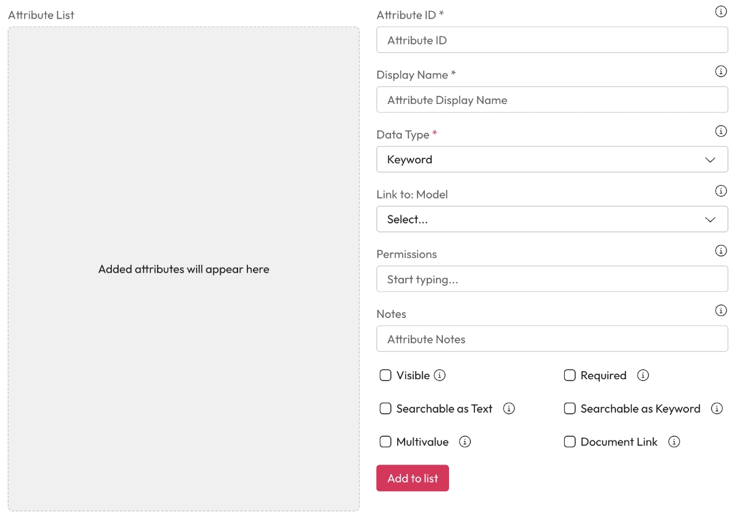
Task: Toggle Searchable as Text checkbox
Action: point(385,409)
